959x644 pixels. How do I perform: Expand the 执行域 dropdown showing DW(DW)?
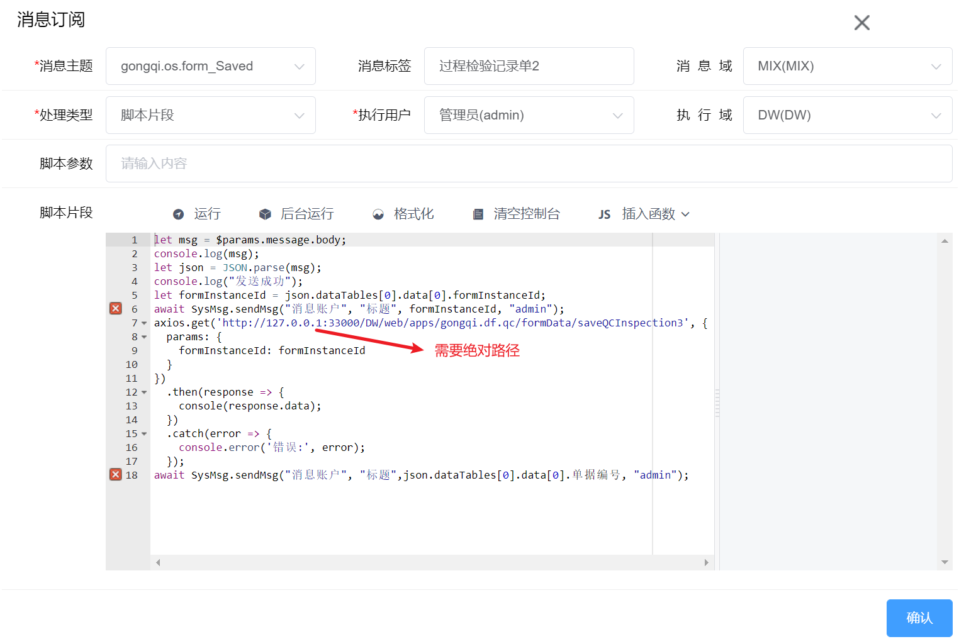click(847, 115)
